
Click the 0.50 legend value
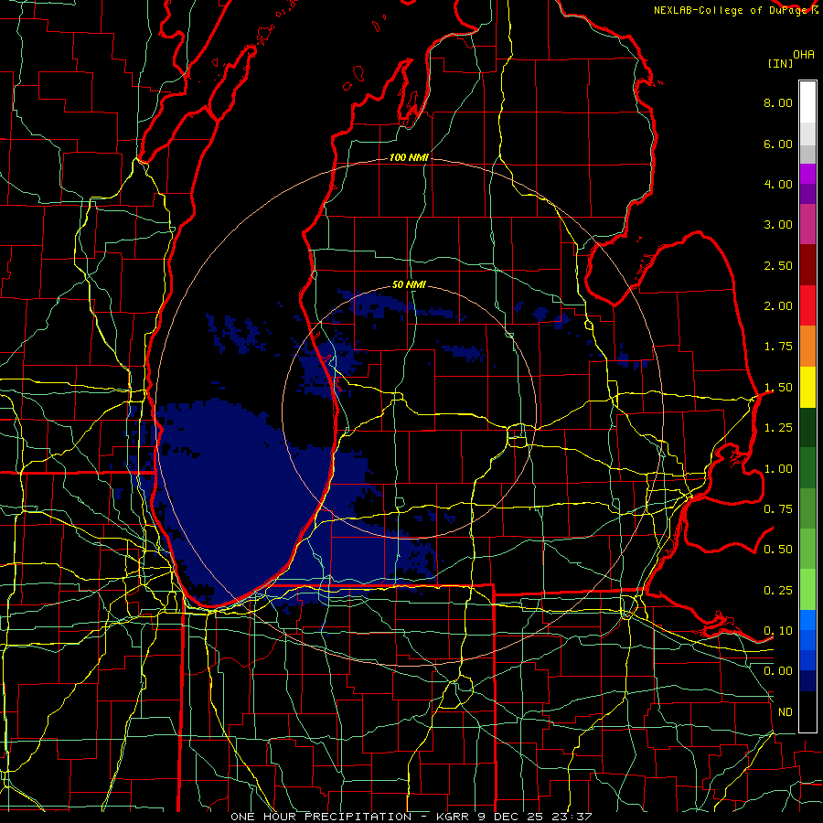coord(778,550)
